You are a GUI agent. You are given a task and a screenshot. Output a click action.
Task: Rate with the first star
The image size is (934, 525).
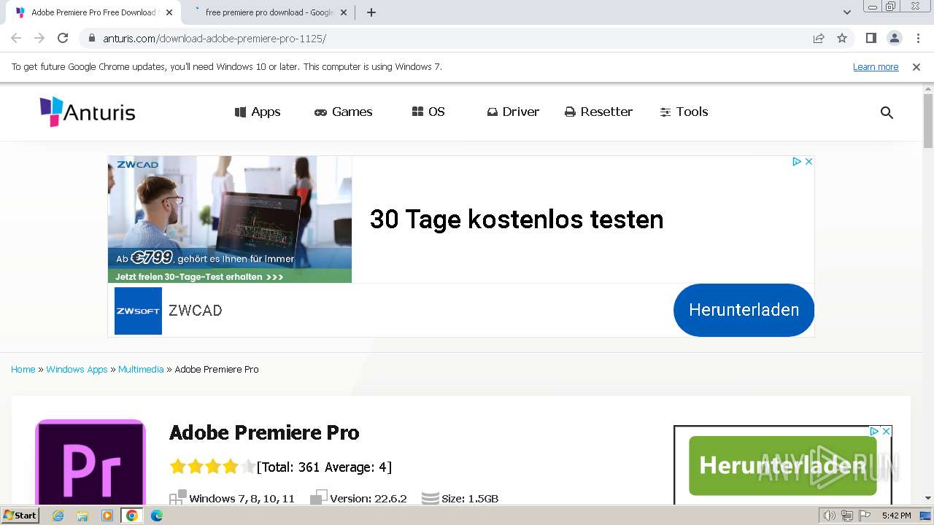click(177, 467)
